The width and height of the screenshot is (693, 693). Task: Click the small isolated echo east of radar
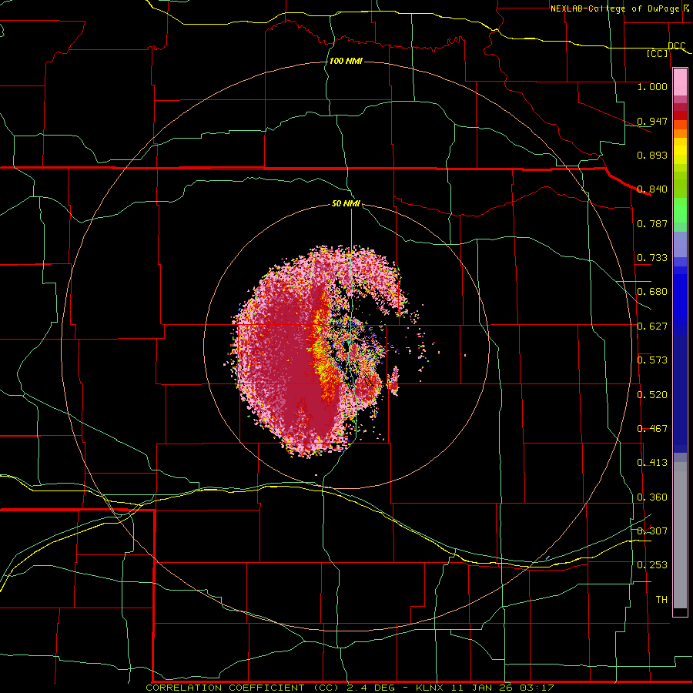point(393,380)
